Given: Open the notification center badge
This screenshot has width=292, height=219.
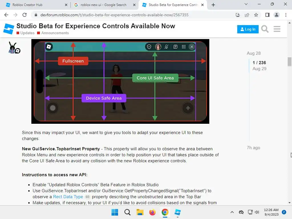Looking at the screenshot, I should [x=284, y=212].
